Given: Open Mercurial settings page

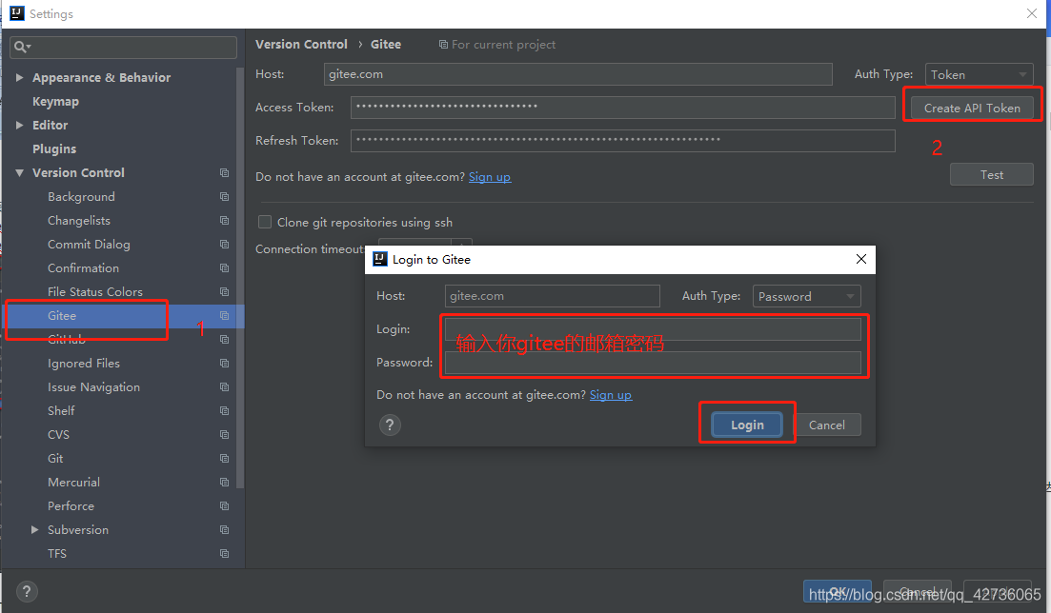Looking at the screenshot, I should click(73, 483).
